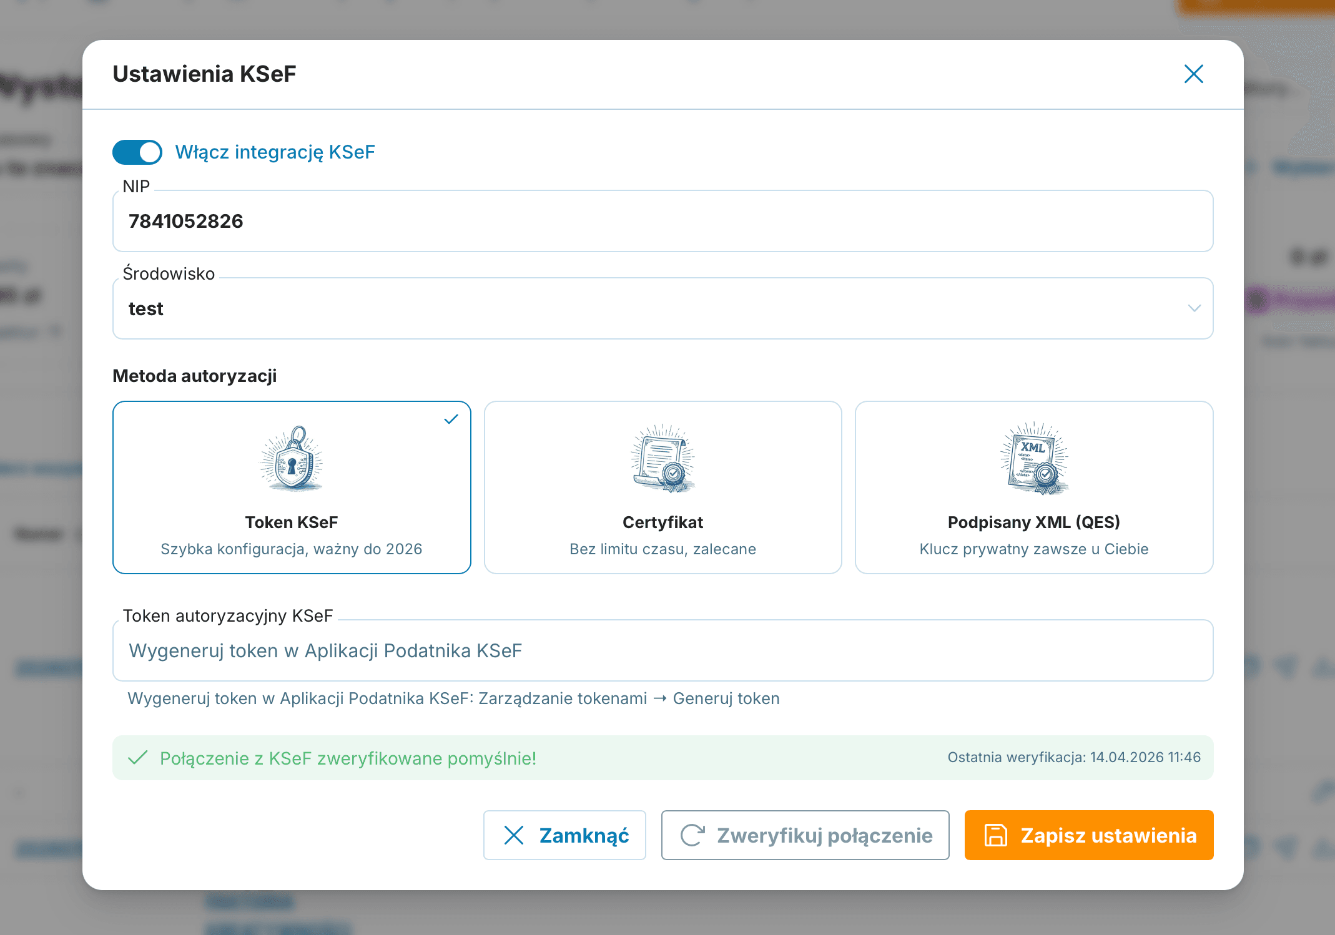Click the padlock Token KSeF icon

[292, 459]
